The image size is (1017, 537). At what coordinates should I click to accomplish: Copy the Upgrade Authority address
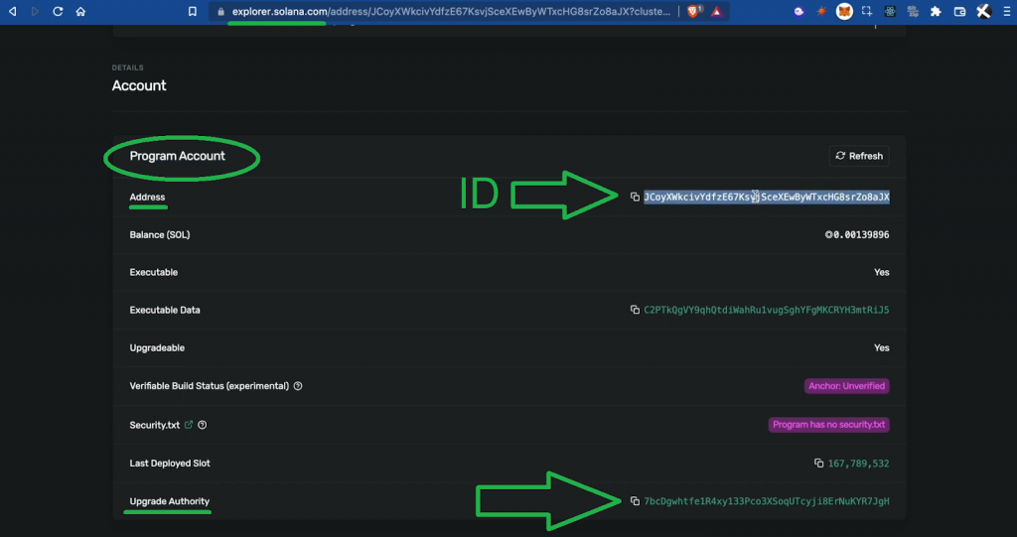635,501
